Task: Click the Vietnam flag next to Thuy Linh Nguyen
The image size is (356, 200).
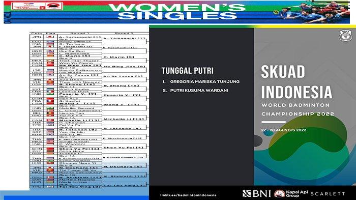Action: click(x=50, y=82)
